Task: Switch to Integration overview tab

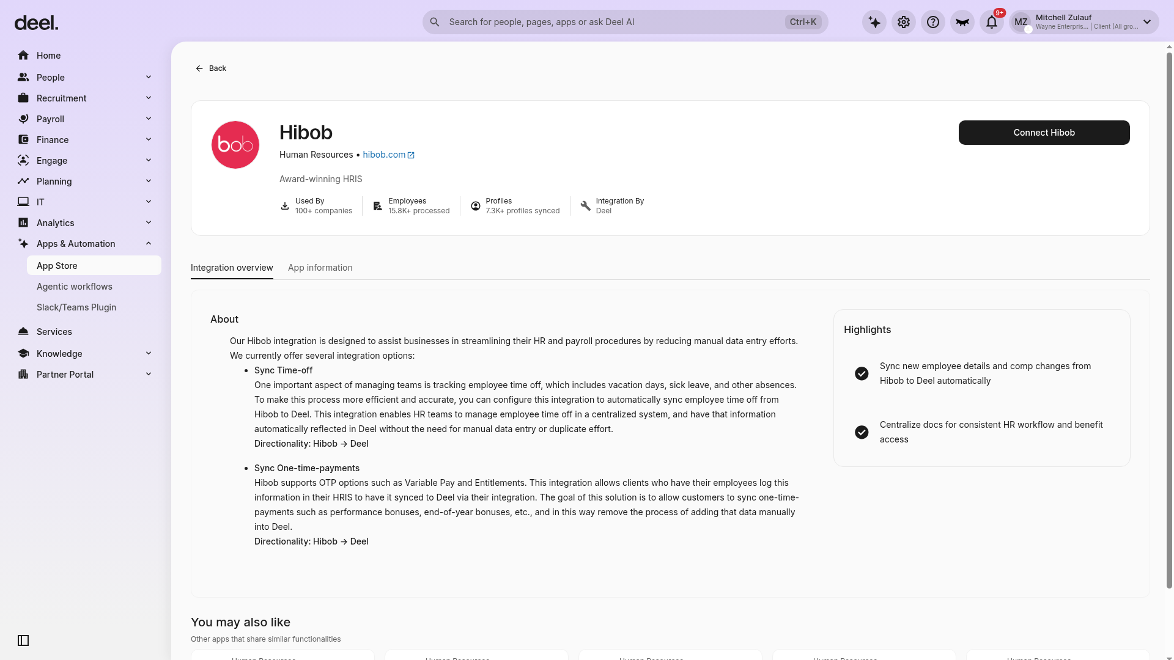Action: pos(232,268)
